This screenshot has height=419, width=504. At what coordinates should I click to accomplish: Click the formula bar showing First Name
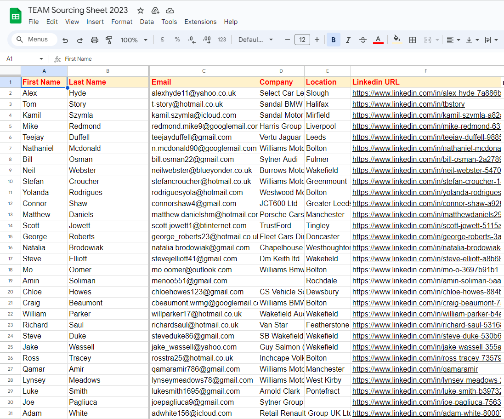click(283, 59)
